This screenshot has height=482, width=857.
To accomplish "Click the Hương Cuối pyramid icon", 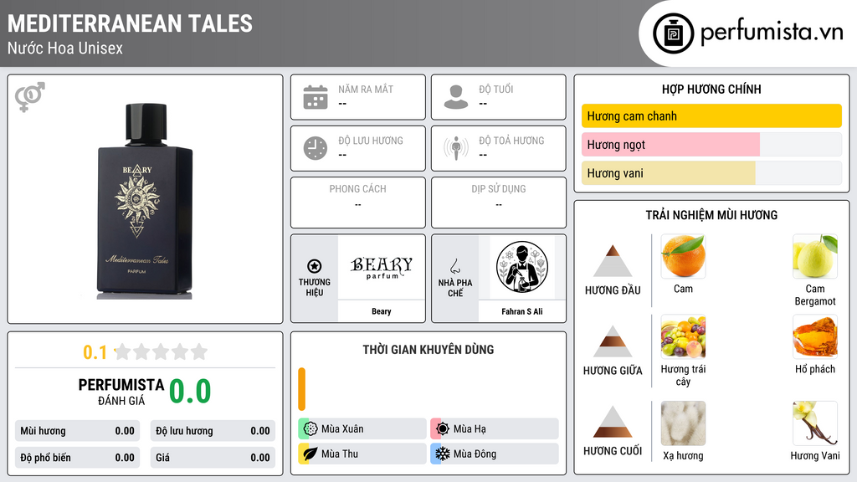I will point(613,422).
